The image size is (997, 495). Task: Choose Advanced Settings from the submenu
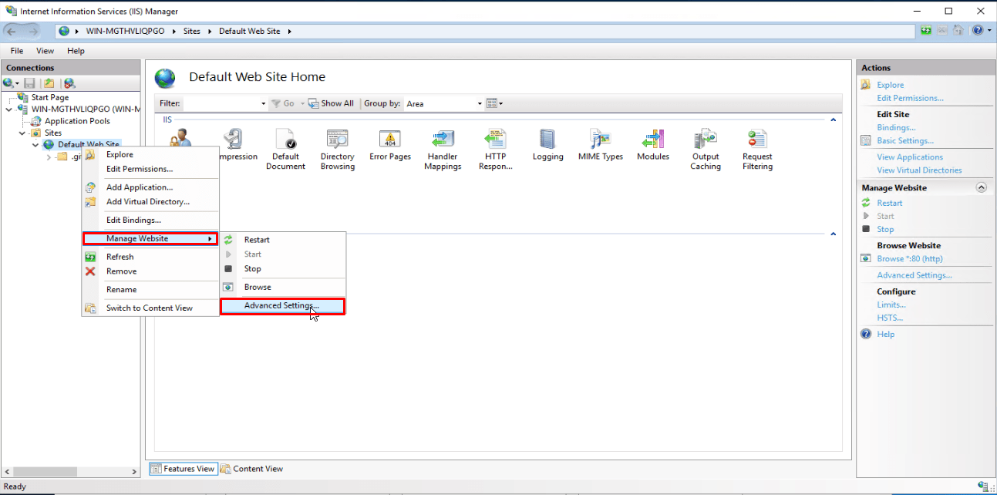[281, 306]
